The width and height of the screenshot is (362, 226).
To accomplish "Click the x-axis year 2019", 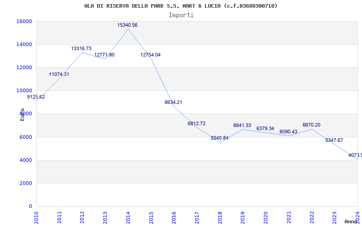I will coord(243,217).
